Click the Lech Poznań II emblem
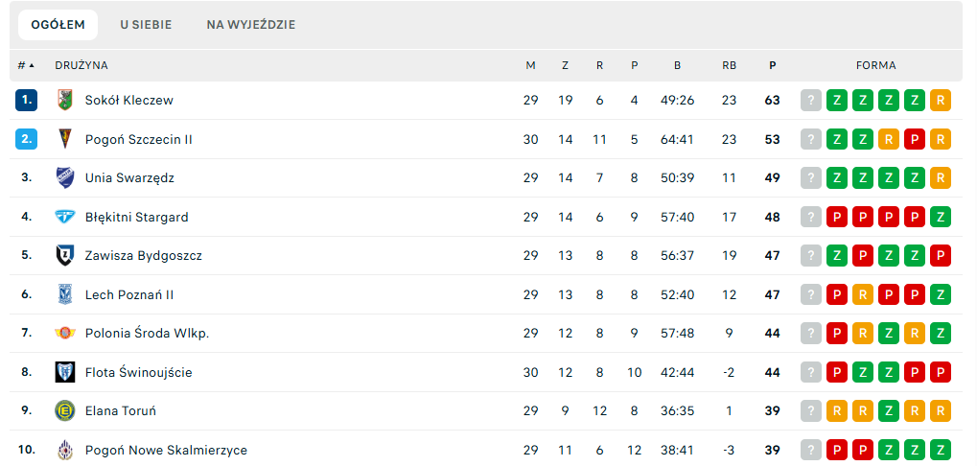 (65, 294)
